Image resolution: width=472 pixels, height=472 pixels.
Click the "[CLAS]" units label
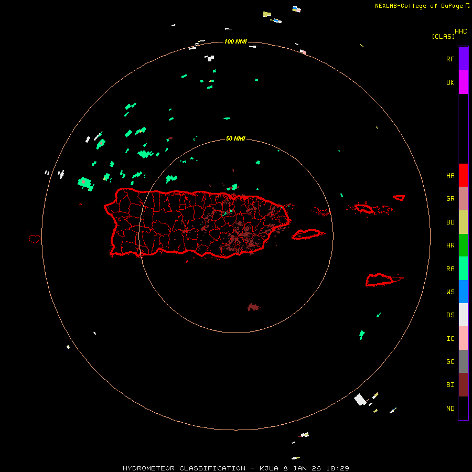coord(443,36)
